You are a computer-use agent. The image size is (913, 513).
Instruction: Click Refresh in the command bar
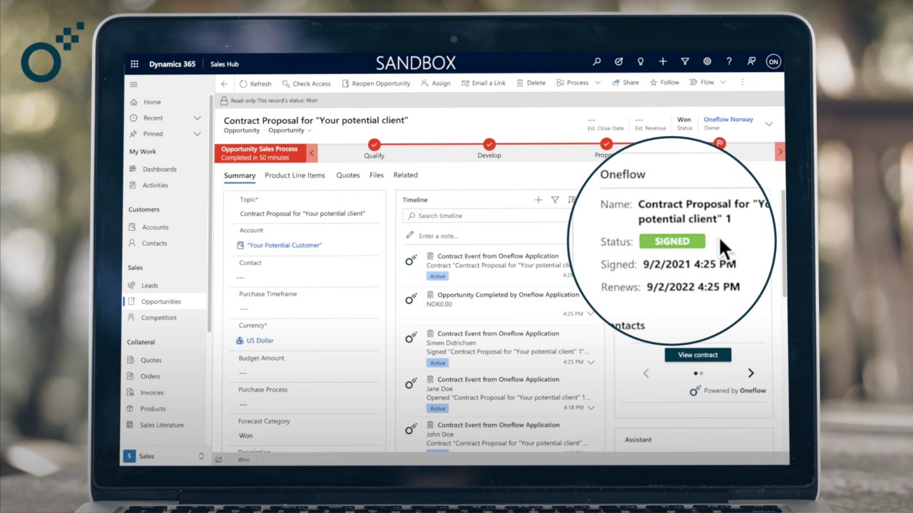255,83
